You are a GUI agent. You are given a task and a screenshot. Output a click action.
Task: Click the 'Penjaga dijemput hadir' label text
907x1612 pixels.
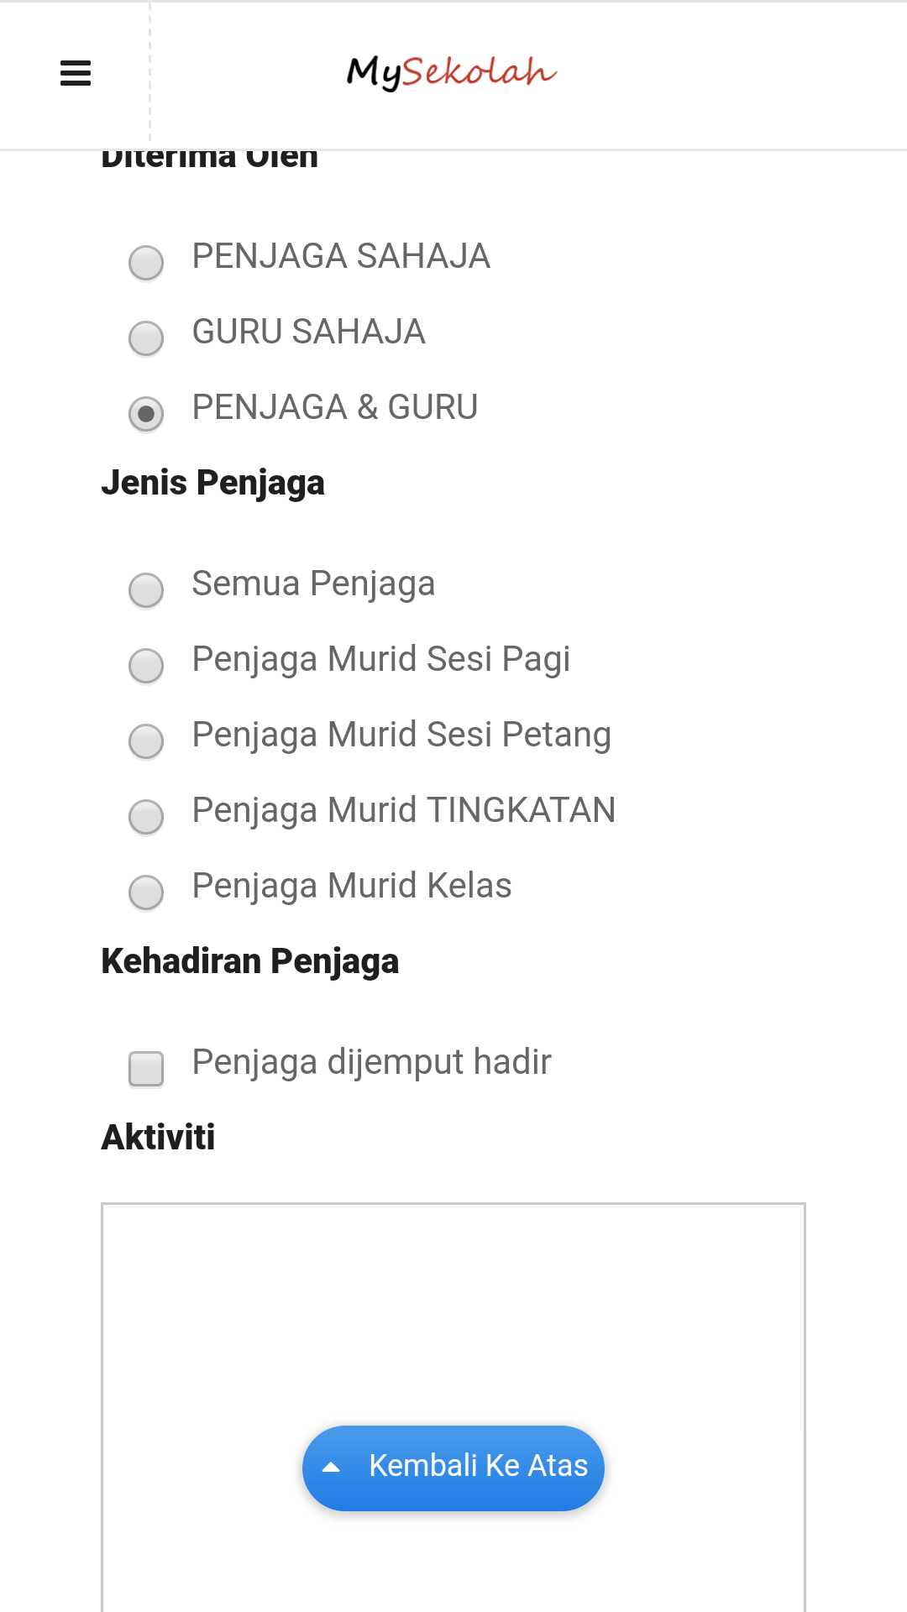tap(371, 1062)
